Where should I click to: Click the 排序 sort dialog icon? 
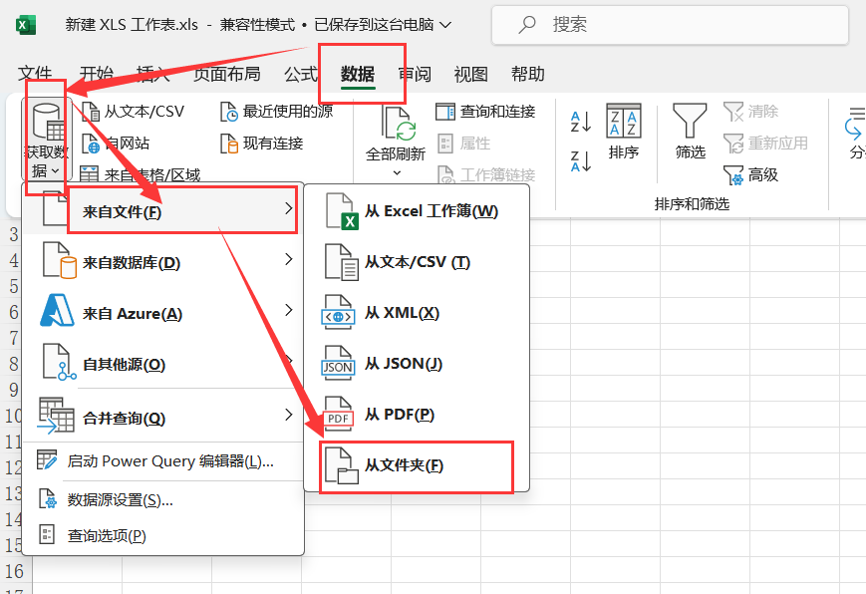coord(624,122)
